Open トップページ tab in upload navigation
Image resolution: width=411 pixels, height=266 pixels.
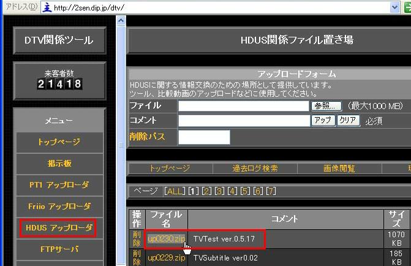point(170,168)
